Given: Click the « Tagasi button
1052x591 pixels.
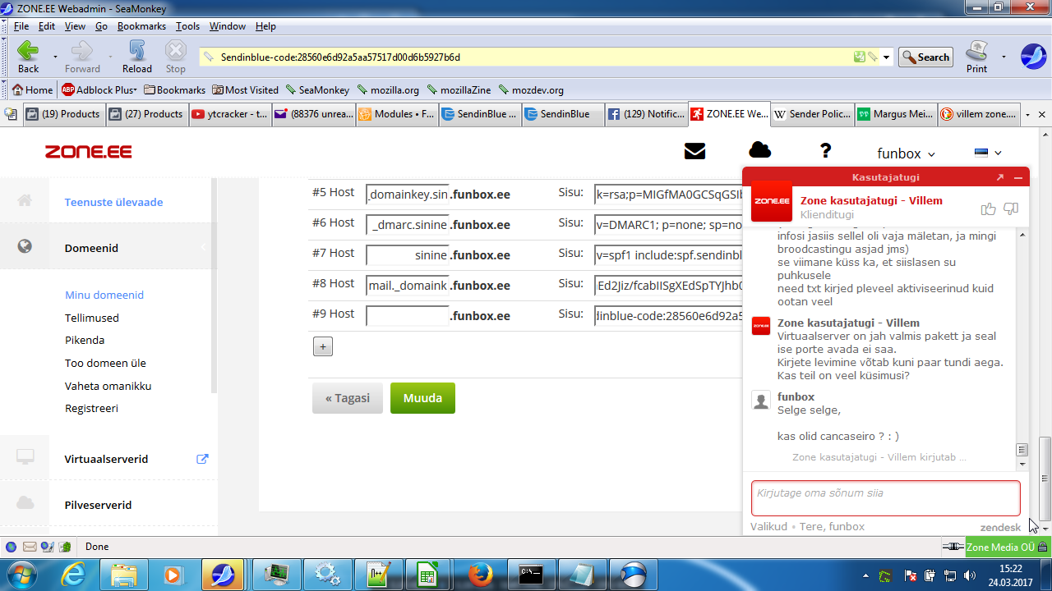Looking at the screenshot, I should (x=348, y=398).
